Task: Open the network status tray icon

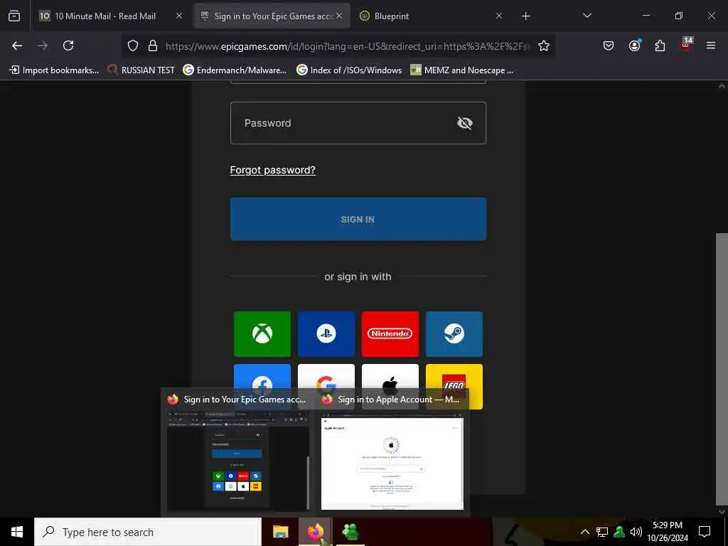Action: (x=602, y=532)
